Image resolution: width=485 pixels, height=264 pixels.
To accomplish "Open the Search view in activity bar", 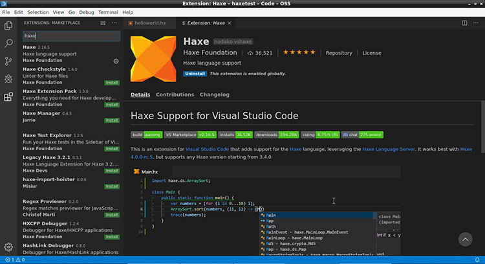I will [x=8, y=43].
